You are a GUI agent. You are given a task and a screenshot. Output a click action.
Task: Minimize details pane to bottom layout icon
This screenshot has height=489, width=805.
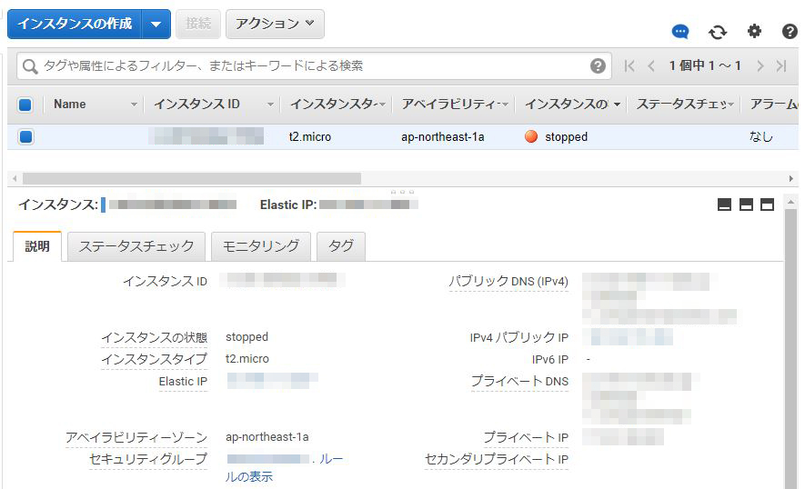click(724, 205)
